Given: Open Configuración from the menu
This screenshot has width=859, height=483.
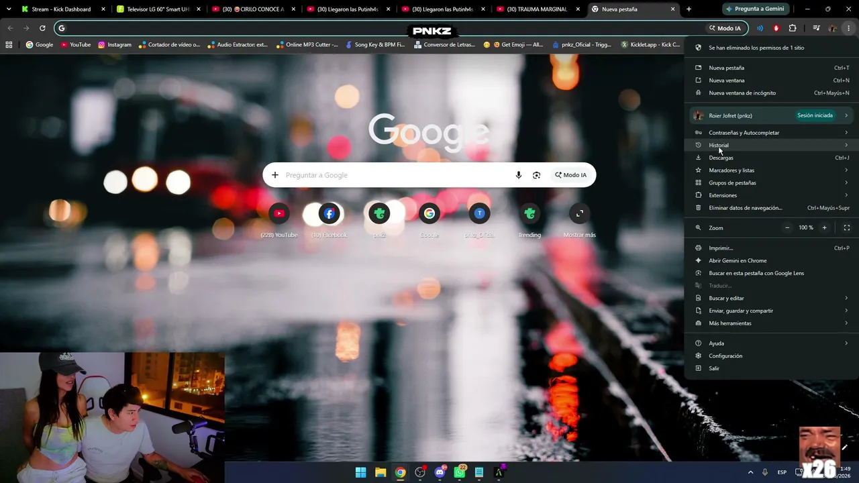Looking at the screenshot, I should coord(772,356).
